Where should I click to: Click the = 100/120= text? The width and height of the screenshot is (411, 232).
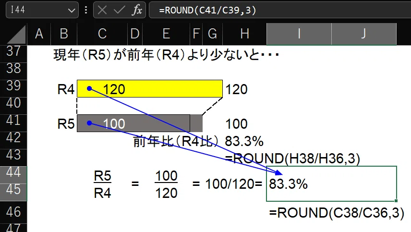(x=227, y=184)
